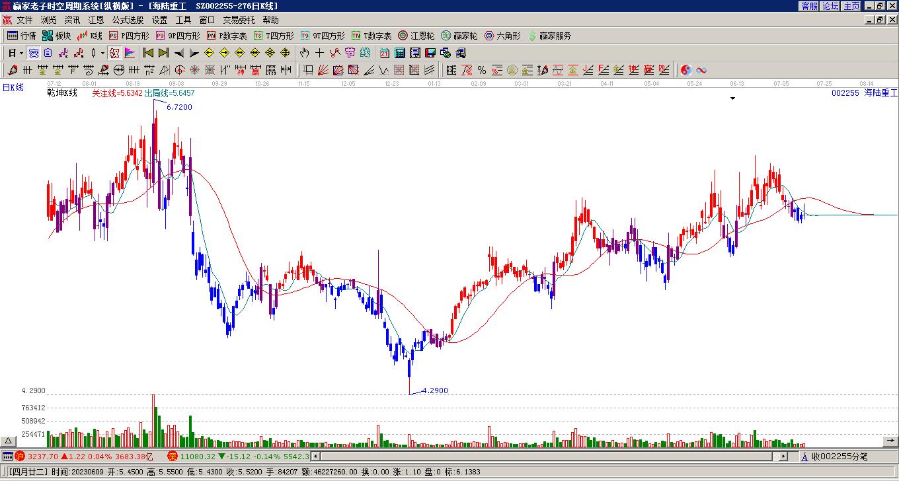Open the 交易委托 menu
This screenshot has height=481, width=899.
coord(239,20)
